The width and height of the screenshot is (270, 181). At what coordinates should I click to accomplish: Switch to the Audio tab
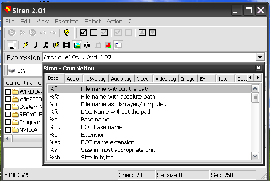pyautogui.click(x=73, y=79)
